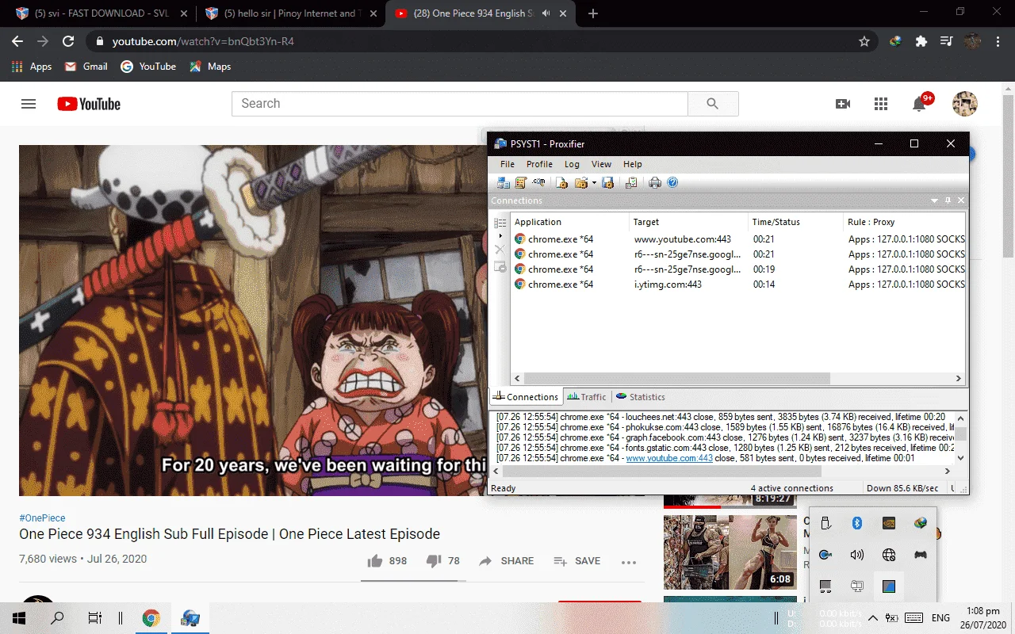This screenshot has width=1015, height=634.
Task: Click the YouTube search magnifier button
Action: tap(713, 104)
